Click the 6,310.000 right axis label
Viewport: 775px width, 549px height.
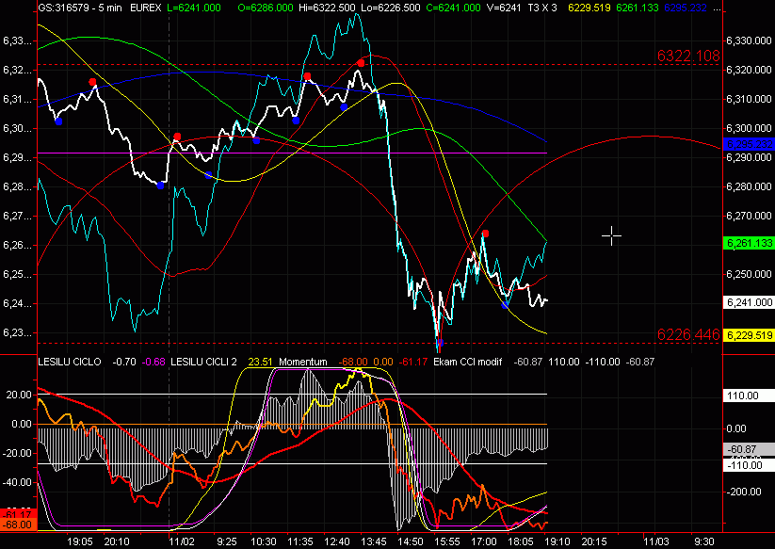pos(749,99)
